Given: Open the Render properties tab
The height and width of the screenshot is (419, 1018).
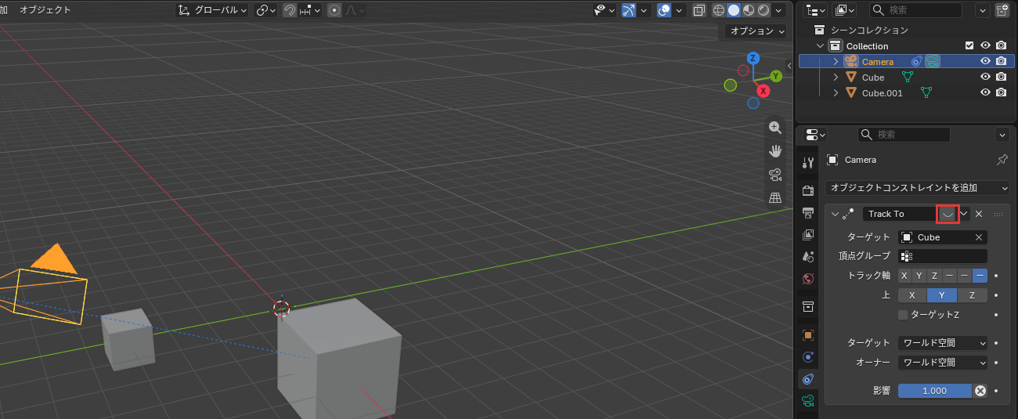Looking at the screenshot, I should pos(808,190).
